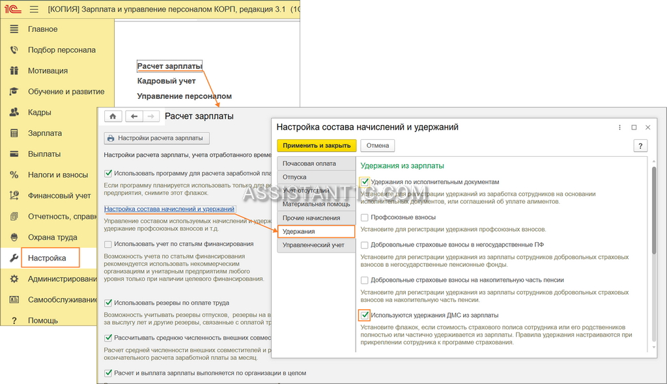Uncheck Удержания по исполнительным документам
Image resolution: width=667 pixels, height=384 pixels.
(x=365, y=182)
